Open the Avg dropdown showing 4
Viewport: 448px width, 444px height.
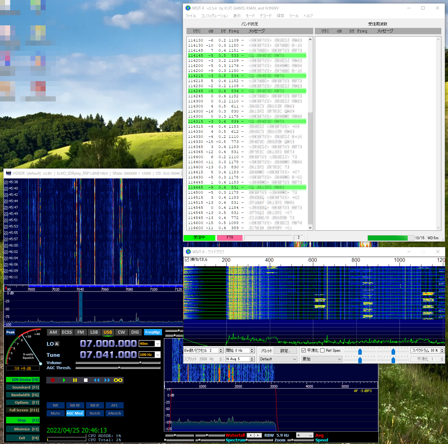(x=305, y=435)
